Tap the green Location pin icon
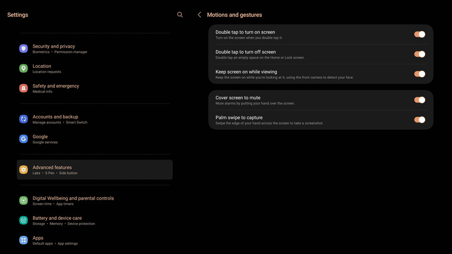 pyautogui.click(x=23, y=68)
